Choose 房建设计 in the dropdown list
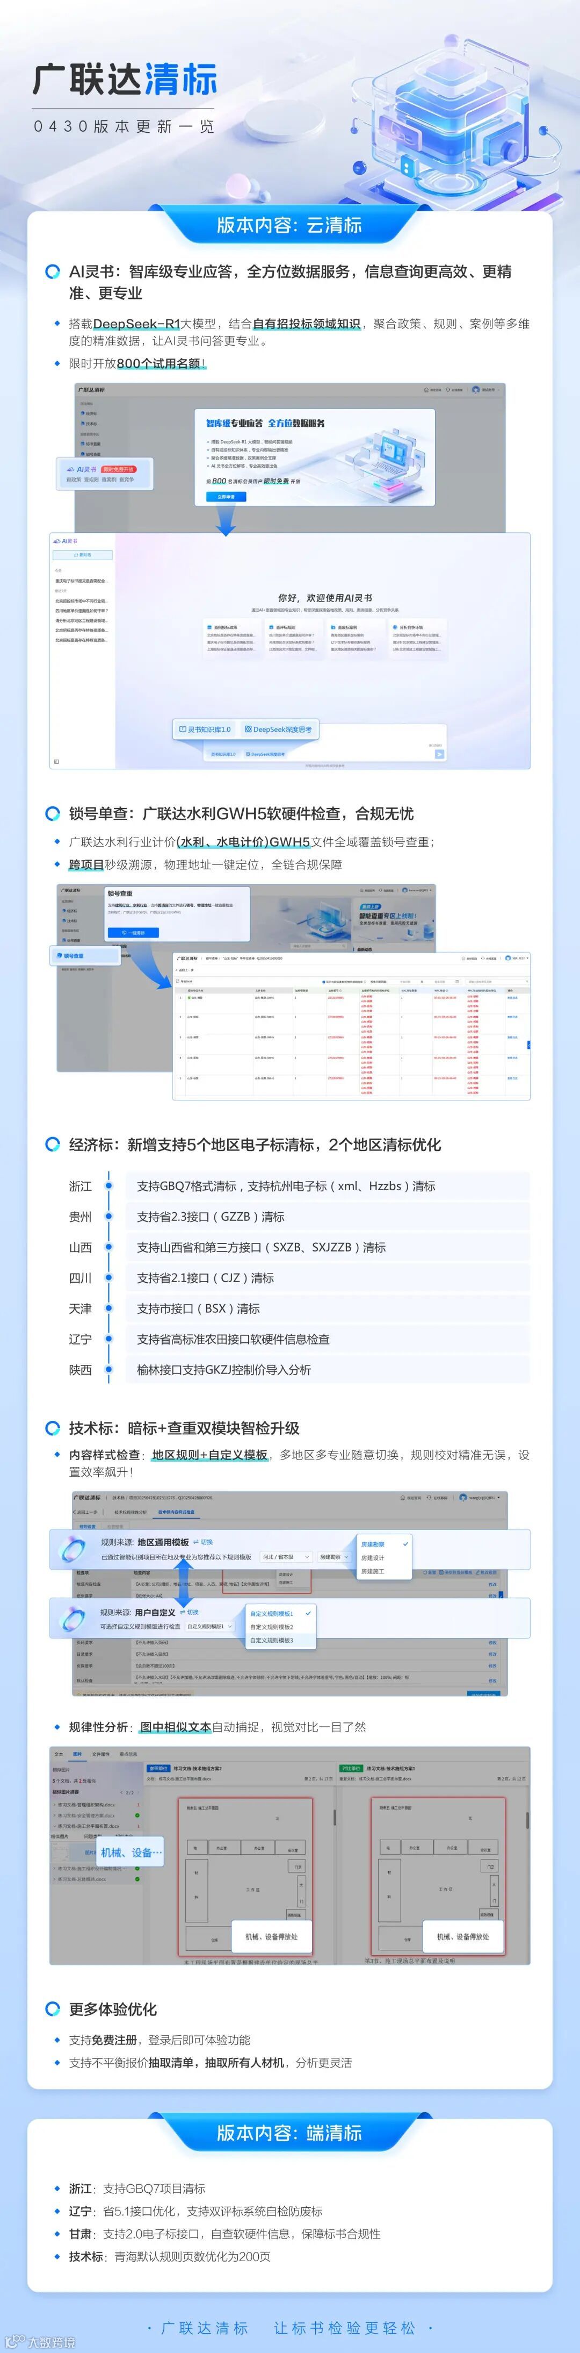The height and width of the screenshot is (2353, 580). click(383, 1557)
